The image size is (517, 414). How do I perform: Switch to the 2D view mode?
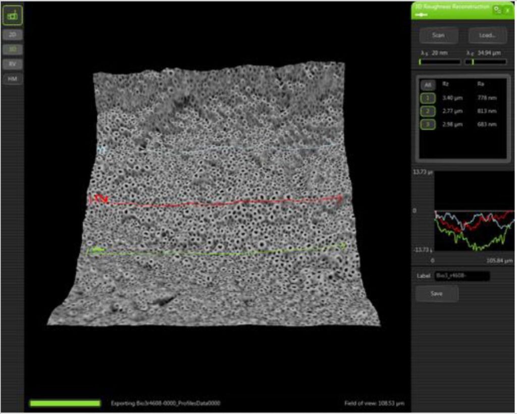click(13, 35)
